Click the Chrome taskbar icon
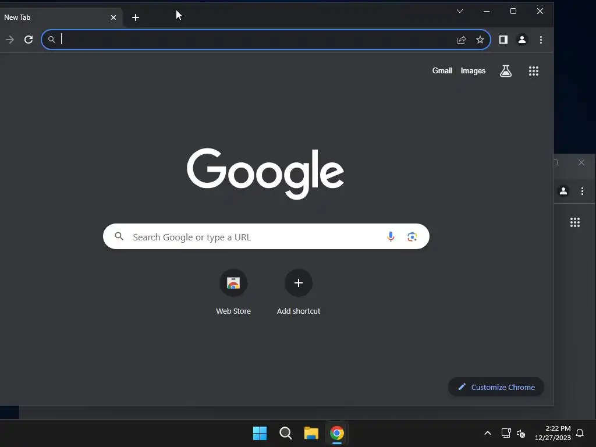Screen dimensions: 596x447 (337, 433)
